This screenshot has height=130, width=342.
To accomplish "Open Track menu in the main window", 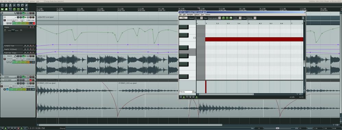I will coord(14,1).
